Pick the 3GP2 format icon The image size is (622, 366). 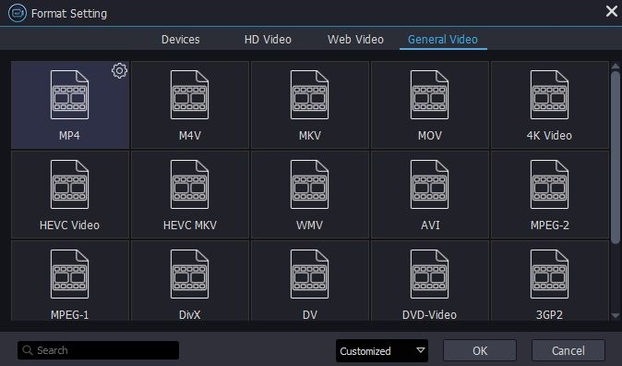549,274
